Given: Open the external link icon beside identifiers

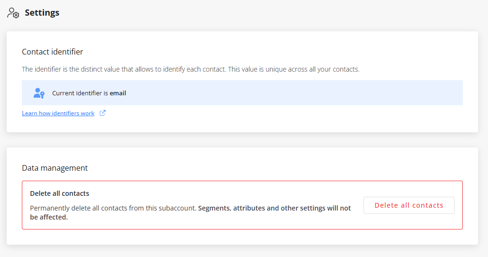Looking at the screenshot, I should [102, 113].
